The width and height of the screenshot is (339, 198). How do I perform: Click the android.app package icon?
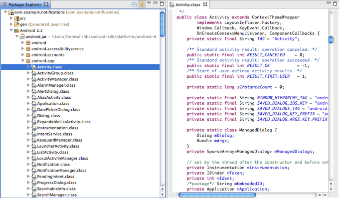tap(28, 61)
